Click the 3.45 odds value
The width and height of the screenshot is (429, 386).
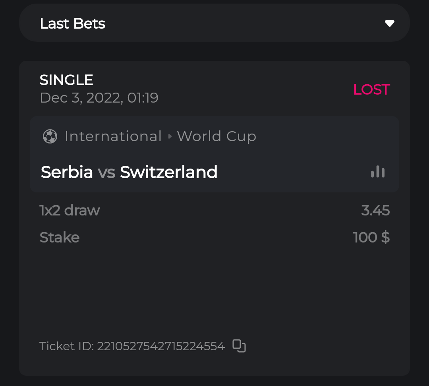pos(375,210)
